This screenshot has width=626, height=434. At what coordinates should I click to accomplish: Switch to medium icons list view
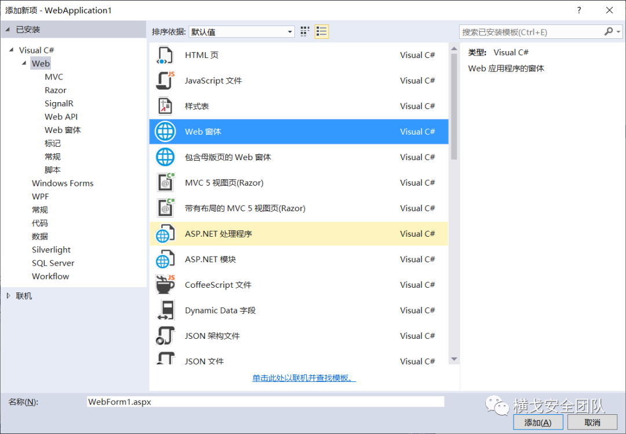[x=322, y=31]
